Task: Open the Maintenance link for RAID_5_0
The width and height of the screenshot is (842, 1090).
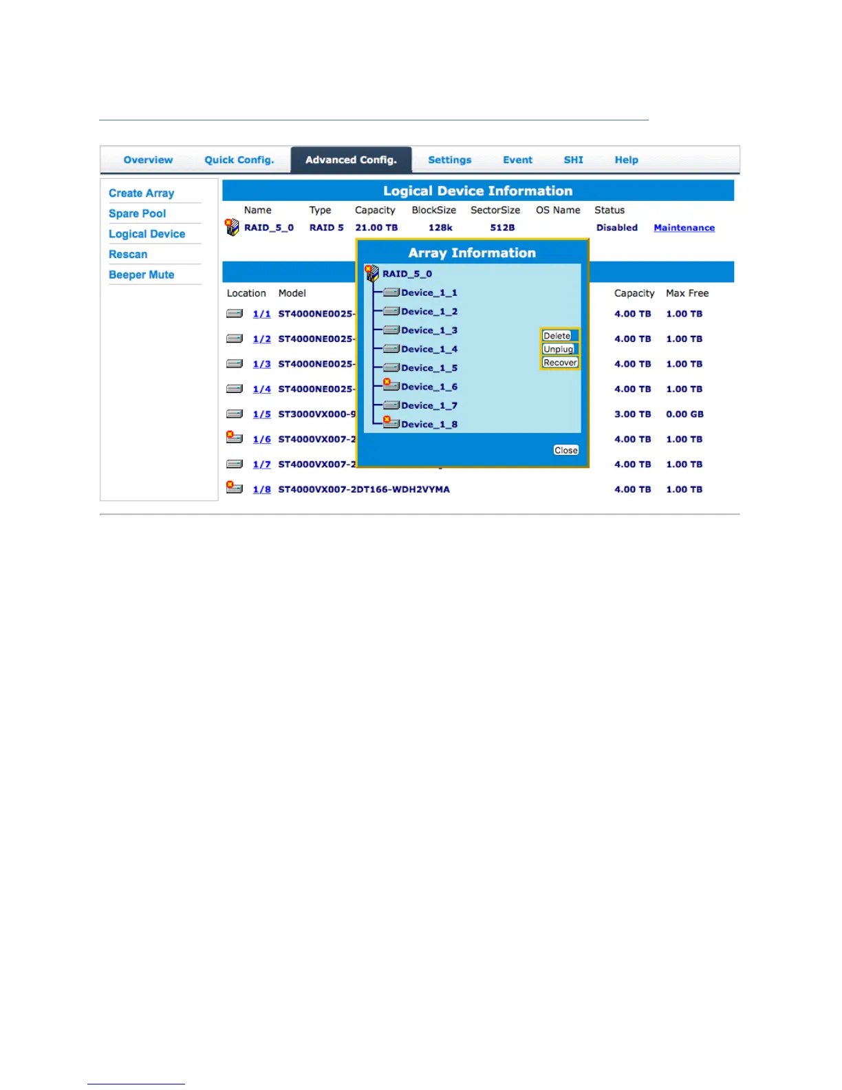Action: pos(684,228)
